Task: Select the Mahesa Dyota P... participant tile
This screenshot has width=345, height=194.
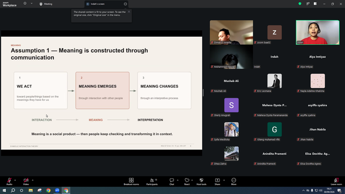Action: pos(274,105)
